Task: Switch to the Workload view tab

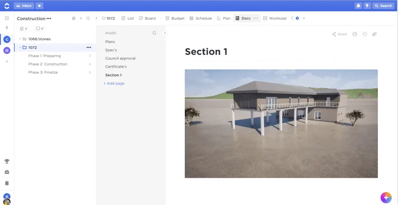Action: (275, 18)
